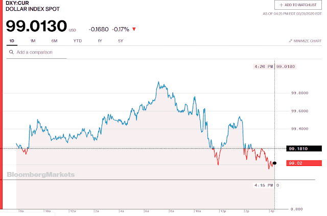Viewport: 327px width, 216px height.
Task: Select the 1D time range tab
Action: (12, 41)
